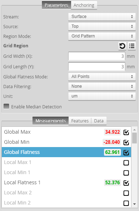Uncheck the Global Flatness measurement checkbox

click(126, 152)
